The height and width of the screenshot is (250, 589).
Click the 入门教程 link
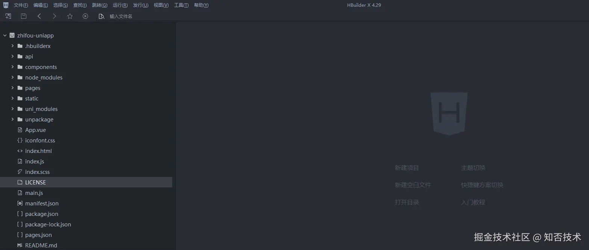coord(473,202)
